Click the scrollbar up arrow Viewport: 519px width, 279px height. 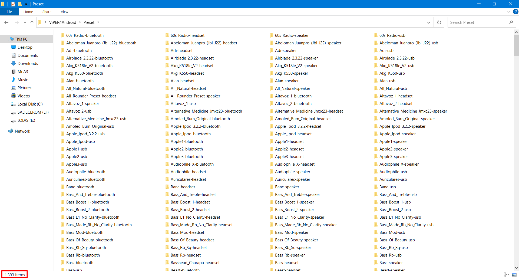point(516,32)
